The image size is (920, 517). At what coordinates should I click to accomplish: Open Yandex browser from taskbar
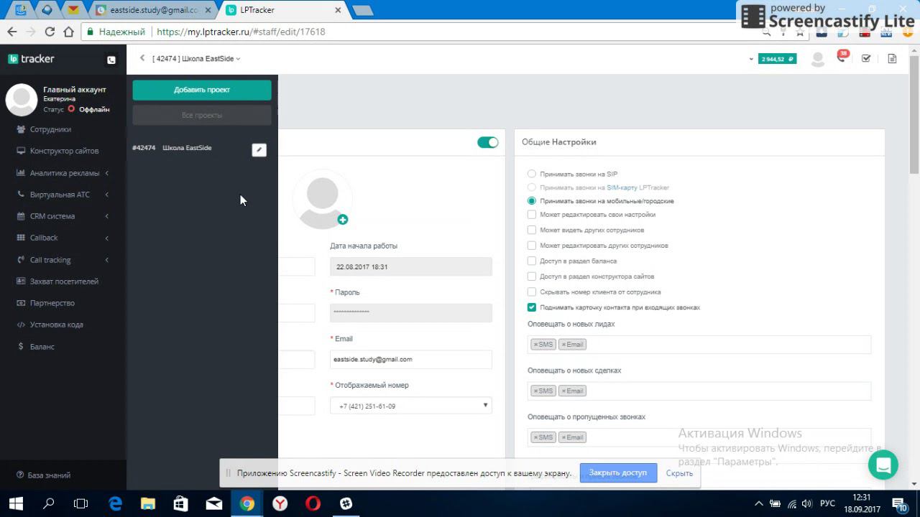point(280,503)
